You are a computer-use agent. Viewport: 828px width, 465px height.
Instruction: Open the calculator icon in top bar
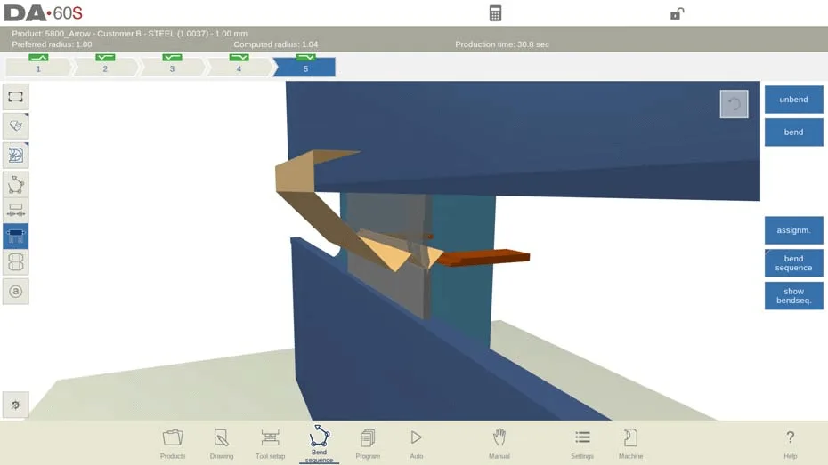point(495,13)
